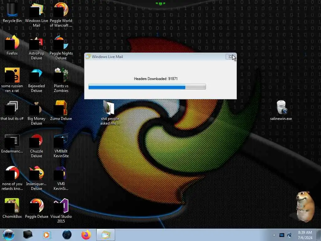Select the VM0 KevinSi... icon
The width and height of the screenshot is (321, 241).
[61, 178]
